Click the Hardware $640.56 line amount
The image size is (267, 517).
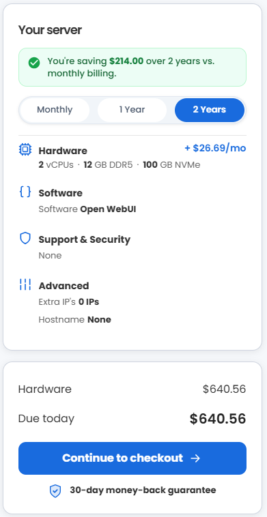225,389
